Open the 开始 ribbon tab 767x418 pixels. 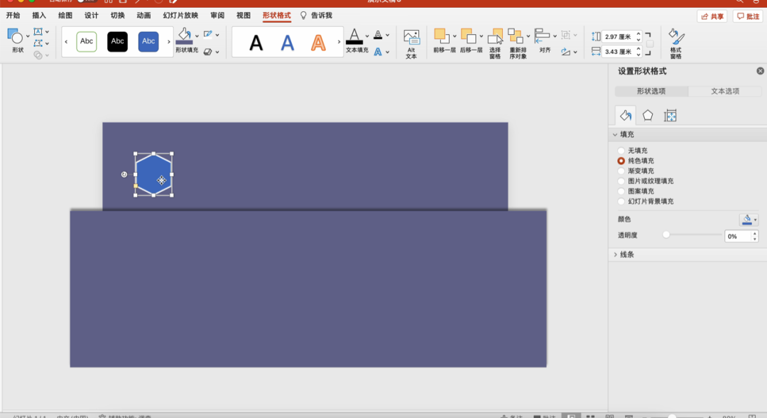(x=13, y=16)
